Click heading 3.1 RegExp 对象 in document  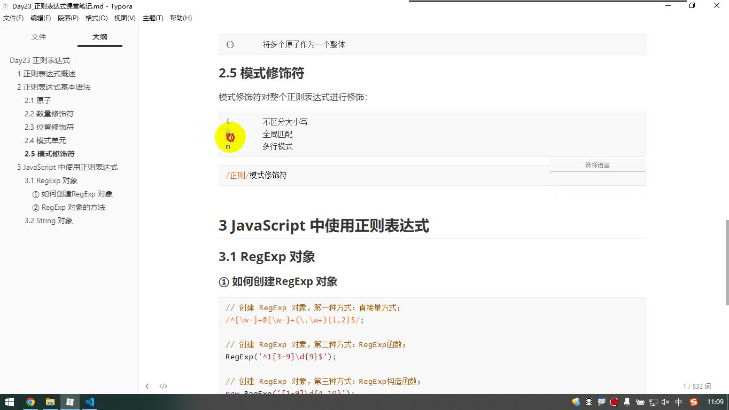[267, 257]
